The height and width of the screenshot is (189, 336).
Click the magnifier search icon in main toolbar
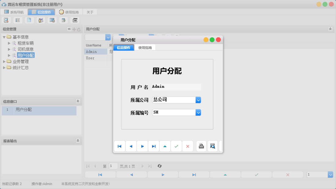tap(6, 20)
